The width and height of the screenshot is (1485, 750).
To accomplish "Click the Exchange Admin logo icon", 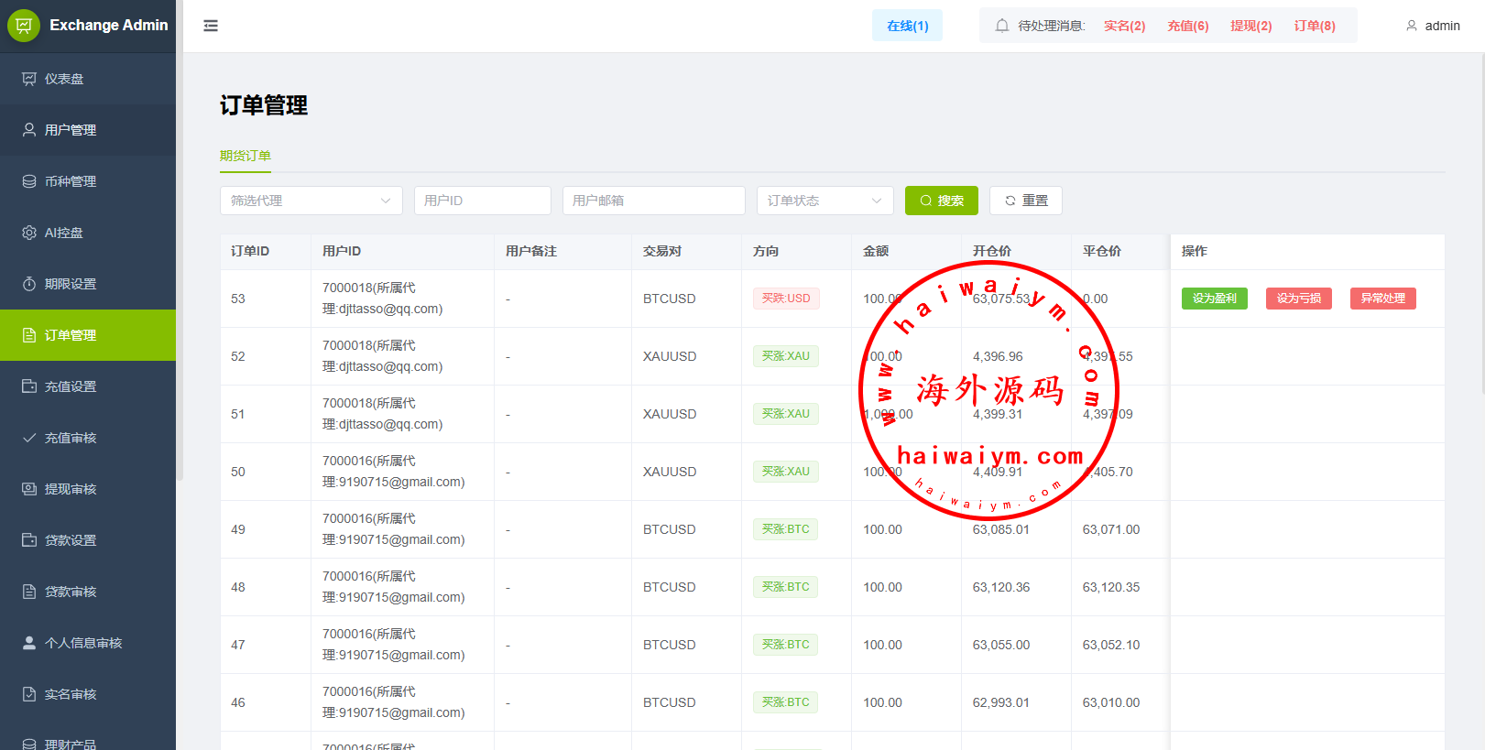I will [x=24, y=26].
